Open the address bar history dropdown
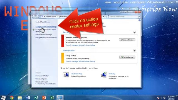This screenshot has width=178, height=100. click(103, 17)
